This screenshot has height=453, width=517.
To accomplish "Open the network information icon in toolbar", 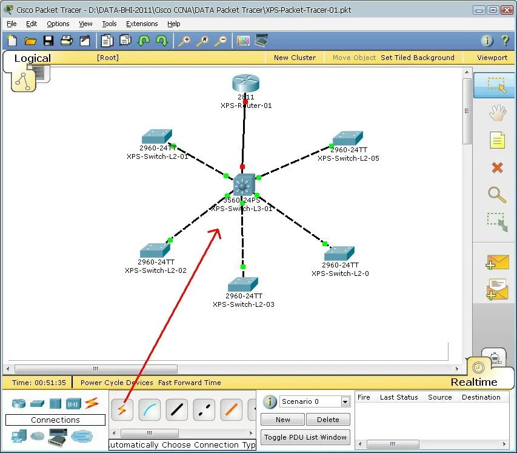I will [x=487, y=41].
